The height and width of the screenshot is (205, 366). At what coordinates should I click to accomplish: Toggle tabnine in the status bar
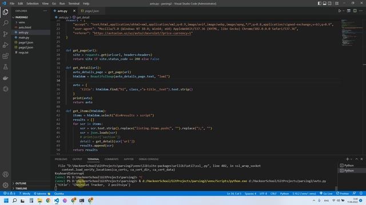[x=42, y=194]
